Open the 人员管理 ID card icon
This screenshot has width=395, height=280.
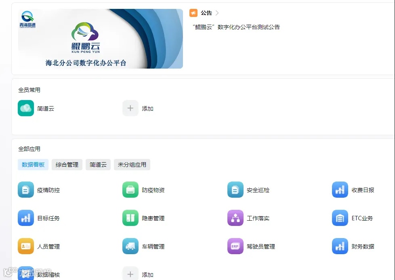26,246
